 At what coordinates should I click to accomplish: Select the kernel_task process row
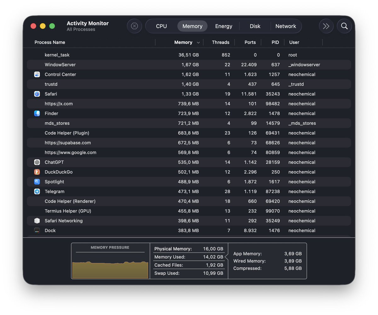pos(189,55)
